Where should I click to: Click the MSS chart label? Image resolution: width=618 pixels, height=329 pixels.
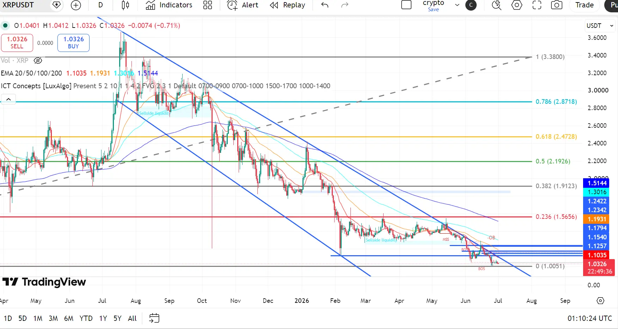pos(446,239)
